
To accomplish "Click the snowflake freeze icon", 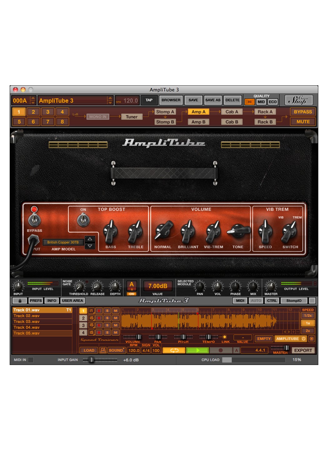I will coord(311,339).
